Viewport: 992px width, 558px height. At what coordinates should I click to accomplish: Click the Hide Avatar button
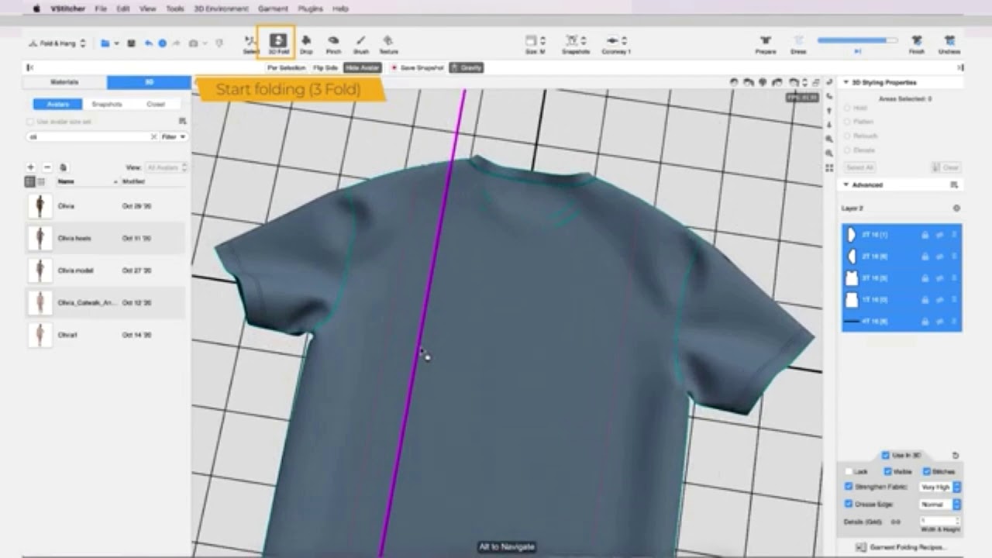point(363,67)
